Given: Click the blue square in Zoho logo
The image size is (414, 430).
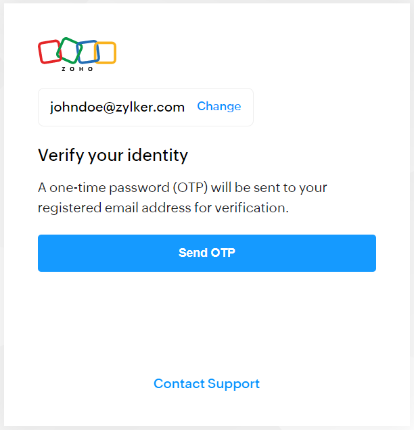Looking at the screenshot, I should [x=88, y=51].
